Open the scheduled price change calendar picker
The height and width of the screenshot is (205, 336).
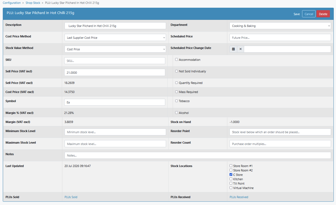(x=233, y=49)
